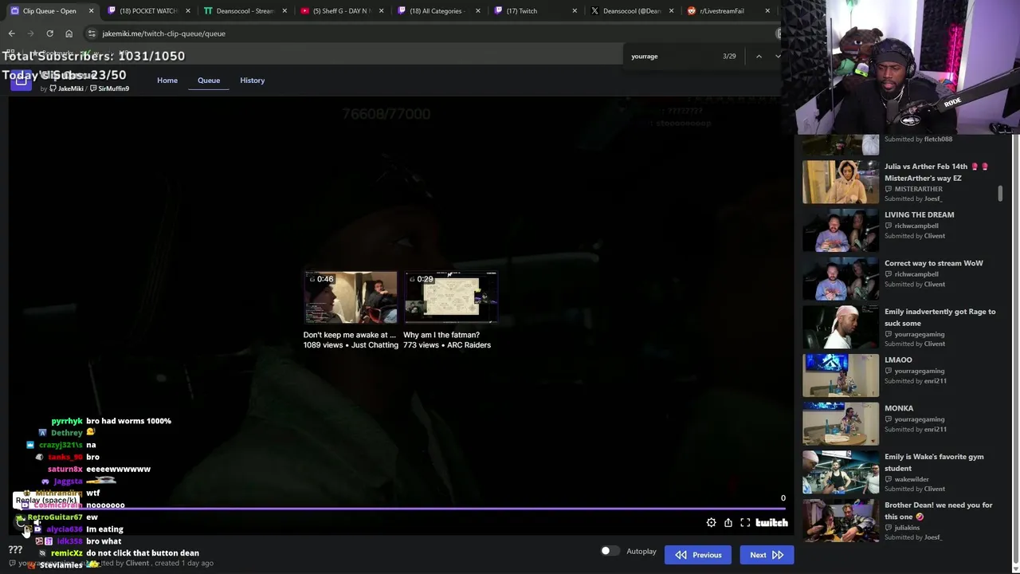
Task: Click 'LMAOO' clip title
Action: point(898,360)
